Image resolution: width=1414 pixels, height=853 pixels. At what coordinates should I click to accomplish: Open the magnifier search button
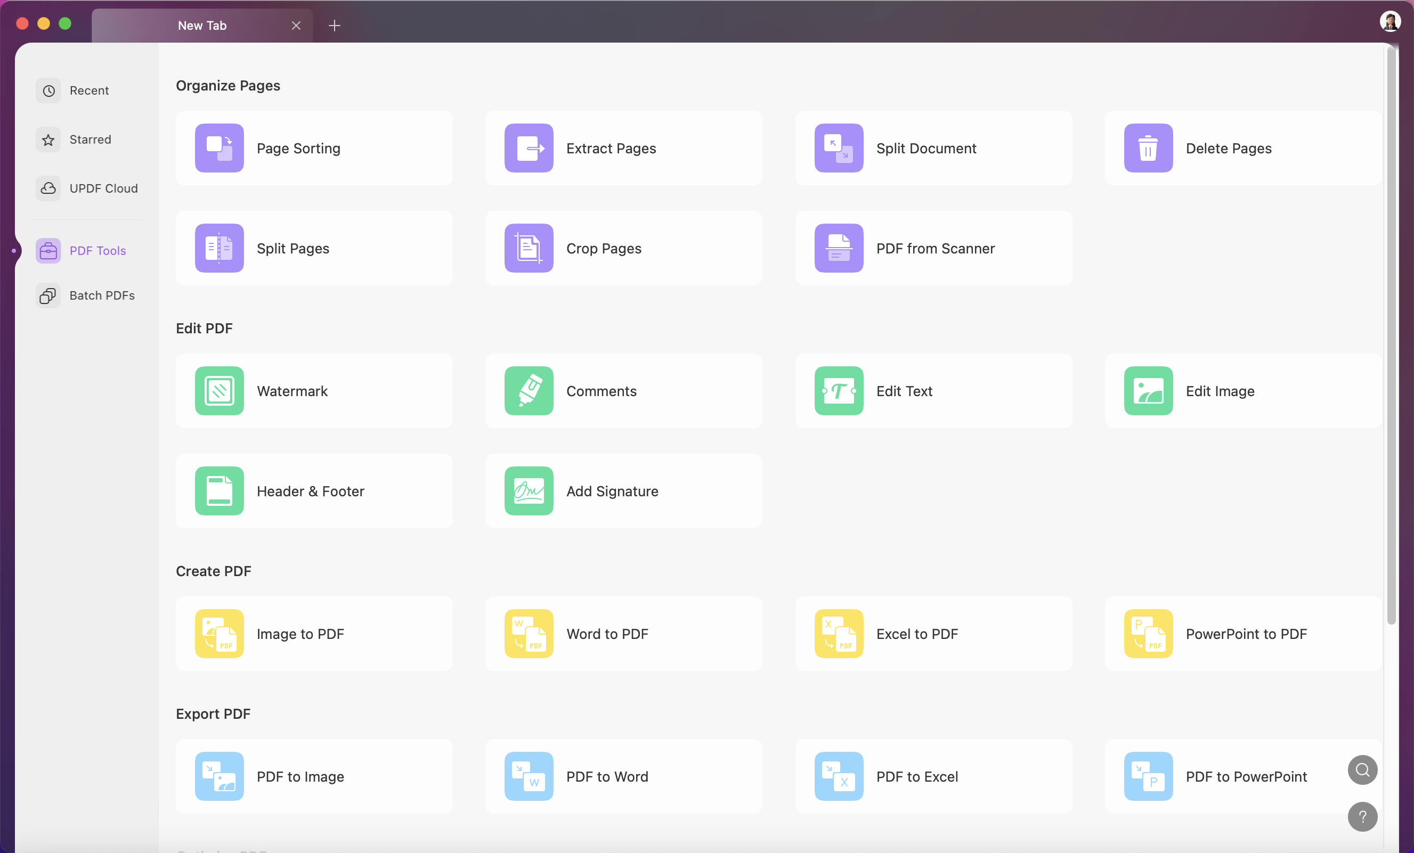[1362, 770]
